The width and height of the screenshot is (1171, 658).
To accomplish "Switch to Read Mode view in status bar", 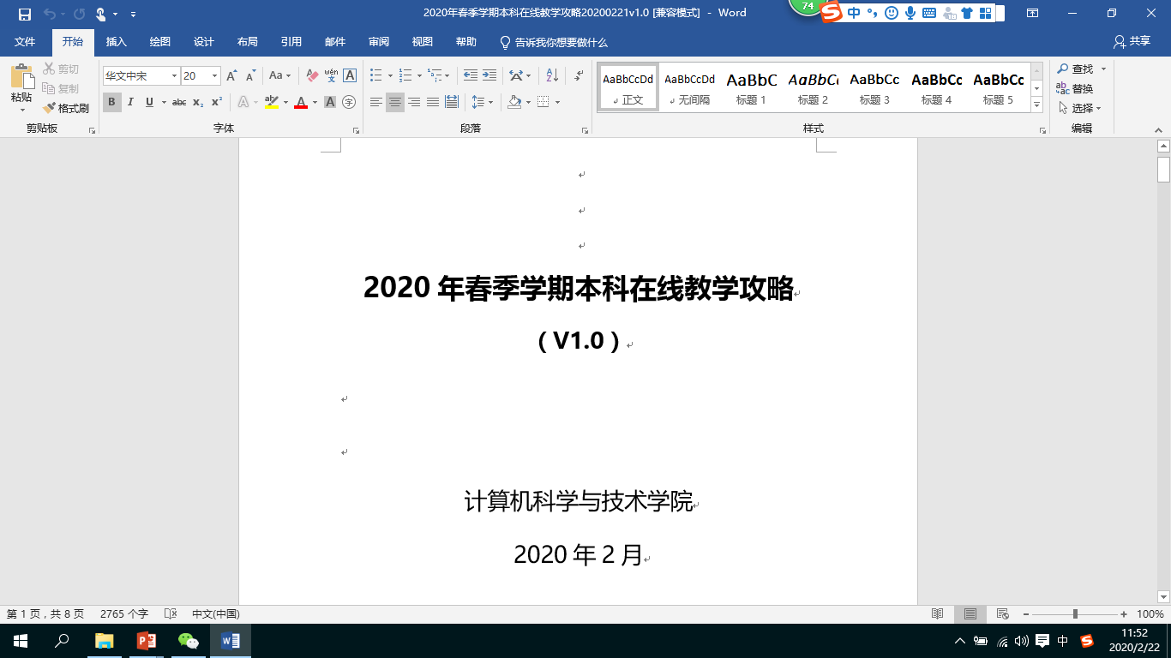I will 938,614.
